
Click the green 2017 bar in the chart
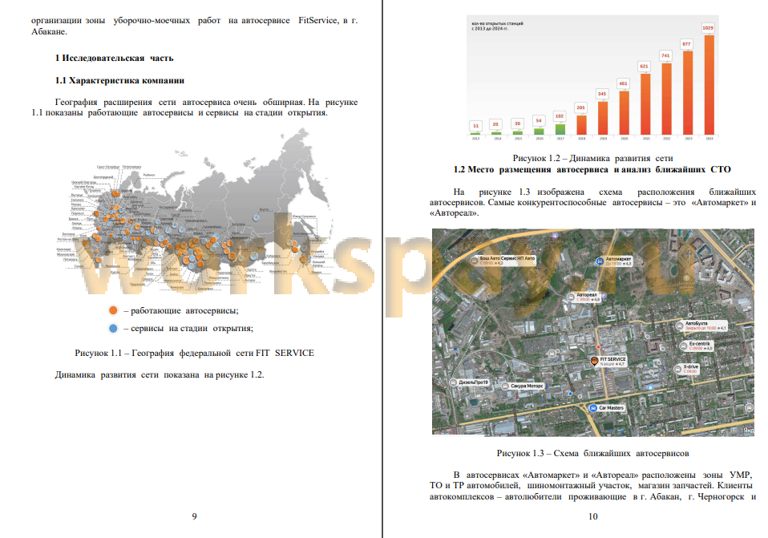tap(560, 129)
